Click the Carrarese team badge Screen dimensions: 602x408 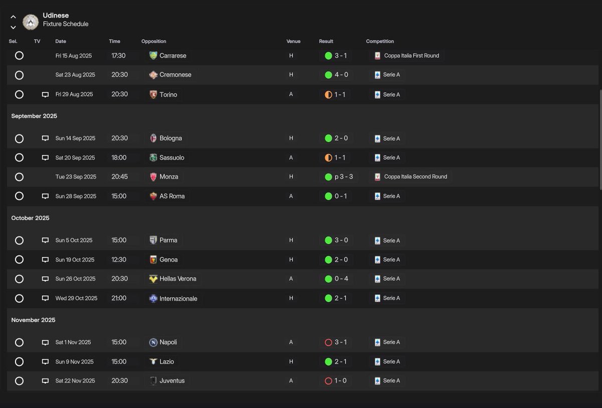click(154, 56)
